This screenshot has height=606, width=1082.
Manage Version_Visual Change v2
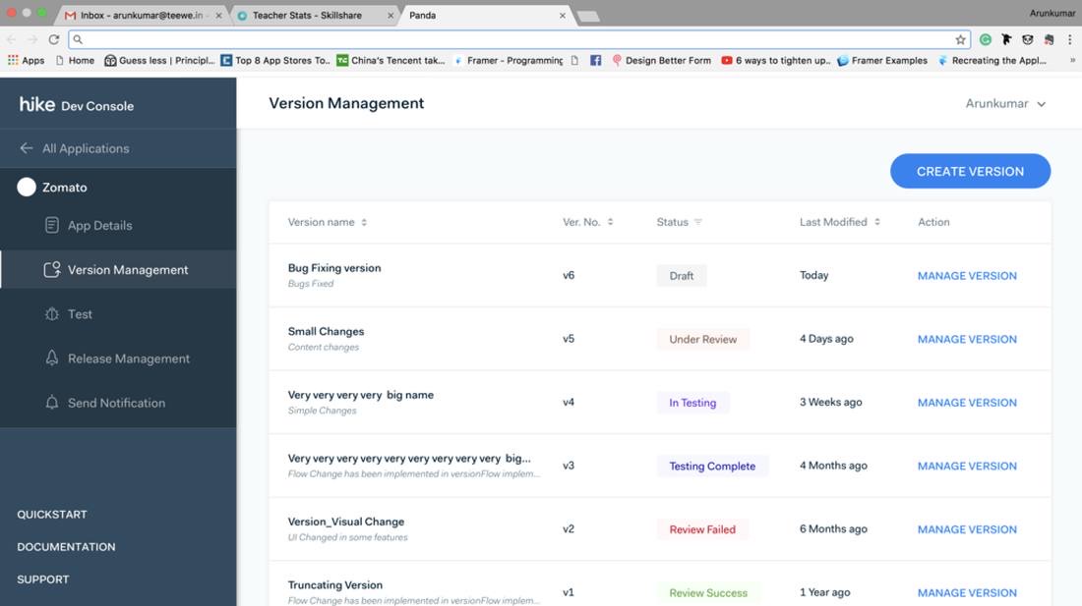[967, 528]
